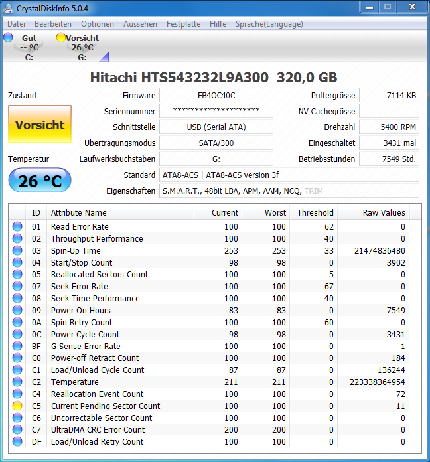Click the Laufwerksbuchstaben field G:
Screen dimensions: 430x462
click(216, 159)
